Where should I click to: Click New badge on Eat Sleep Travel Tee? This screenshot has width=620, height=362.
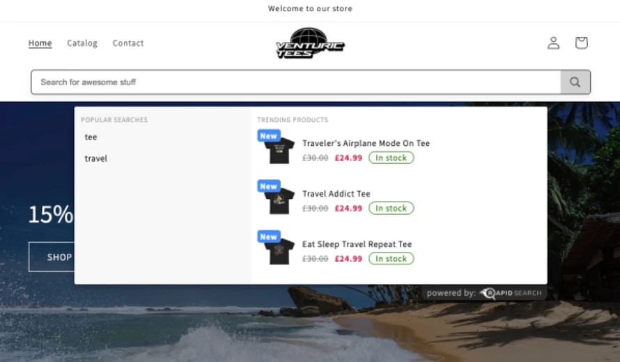pyautogui.click(x=269, y=237)
